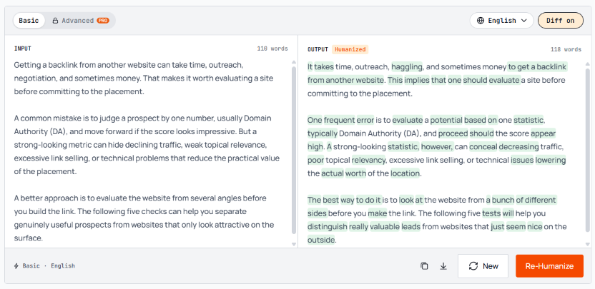The image size is (595, 289).
Task: Click the input panel scrollbar thumb
Action: tap(294, 151)
